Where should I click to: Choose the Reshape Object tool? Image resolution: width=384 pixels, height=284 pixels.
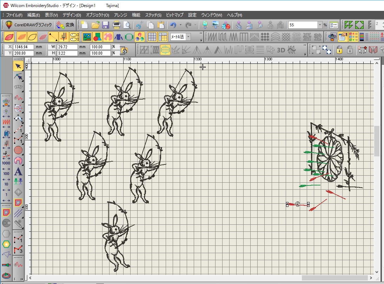pyautogui.click(x=18, y=77)
